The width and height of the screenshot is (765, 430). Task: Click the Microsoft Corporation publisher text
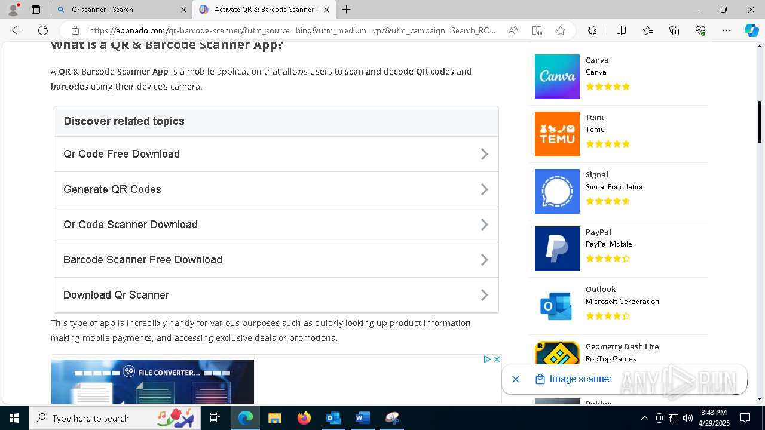[x=622, y=302]
